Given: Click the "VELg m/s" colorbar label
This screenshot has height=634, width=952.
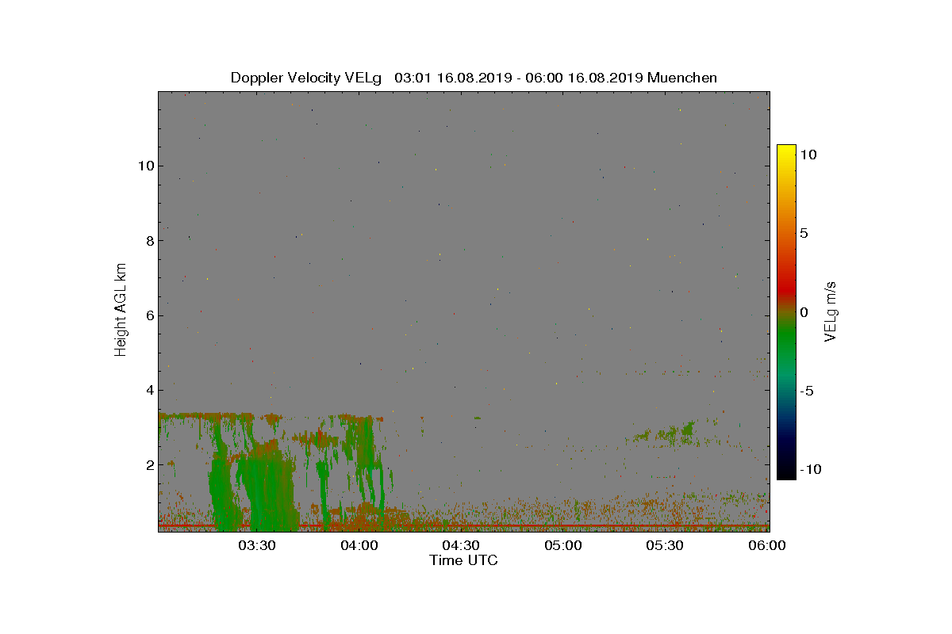Looking at the screenshot, I should click(x=831, y=311).
